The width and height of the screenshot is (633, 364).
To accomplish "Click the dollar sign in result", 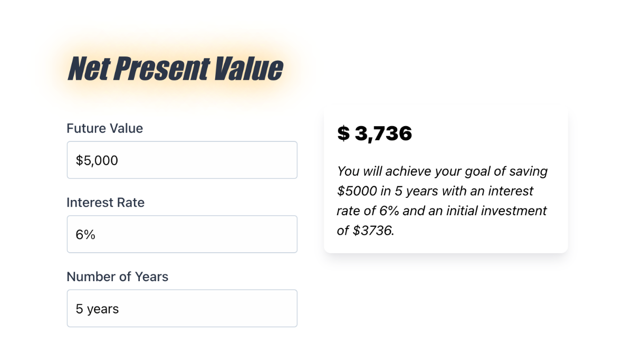I will pyautogui.click(x=343, y=133).
